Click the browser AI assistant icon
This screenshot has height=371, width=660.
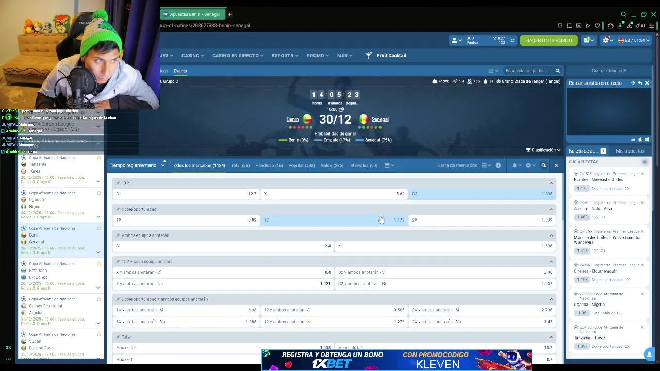point(641,26)
